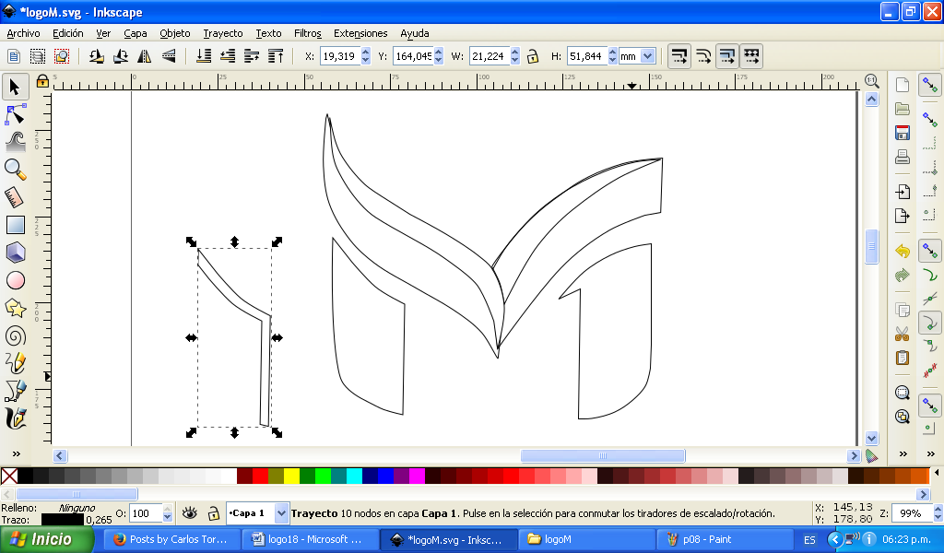Open the Filtros menu
The height and width of the screenshot is (553, 944).
click(x=307, y=33)
